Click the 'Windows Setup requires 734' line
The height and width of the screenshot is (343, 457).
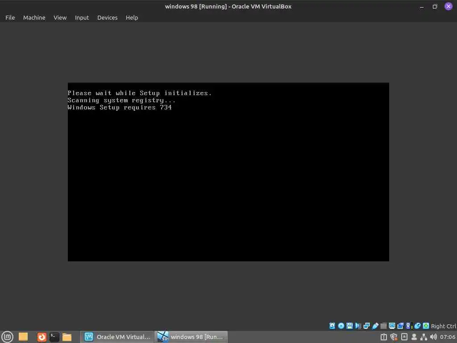(120, 107)
